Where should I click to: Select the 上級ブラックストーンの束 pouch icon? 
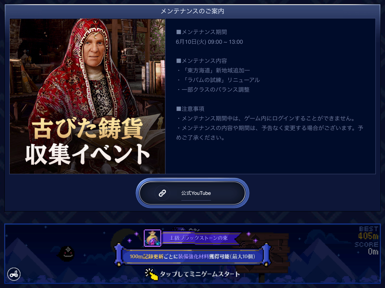pyautogui.click(x=152, y=238)
